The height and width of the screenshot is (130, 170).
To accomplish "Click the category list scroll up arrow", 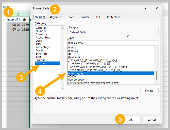I will 62,28.
